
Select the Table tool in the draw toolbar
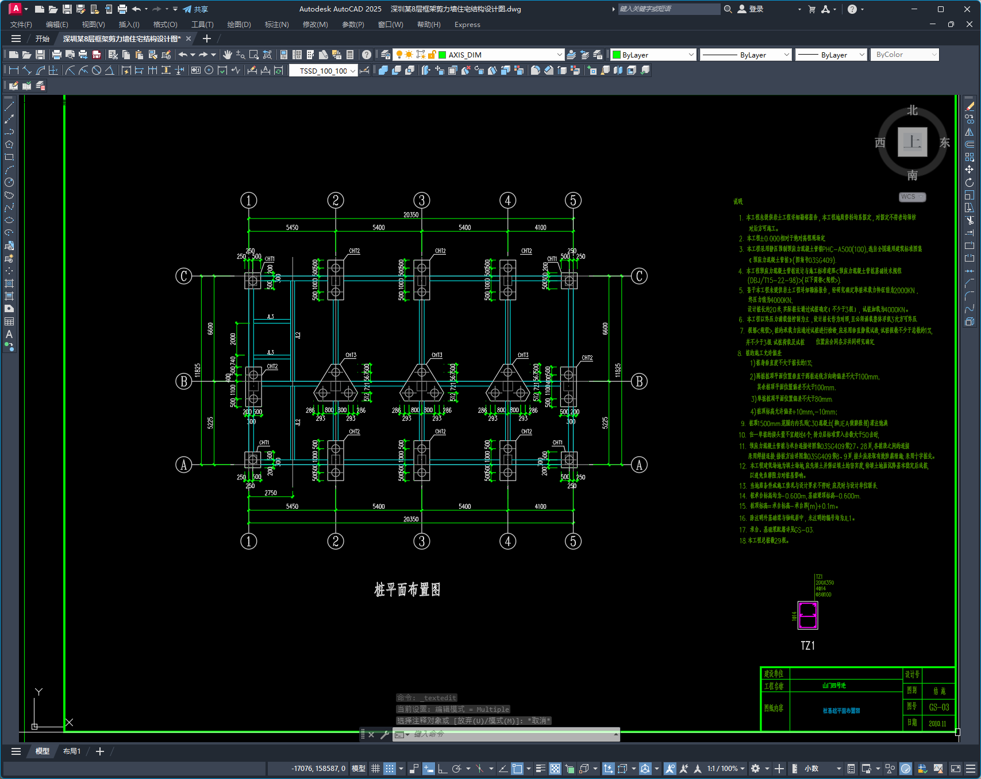(x=9, y=321)
